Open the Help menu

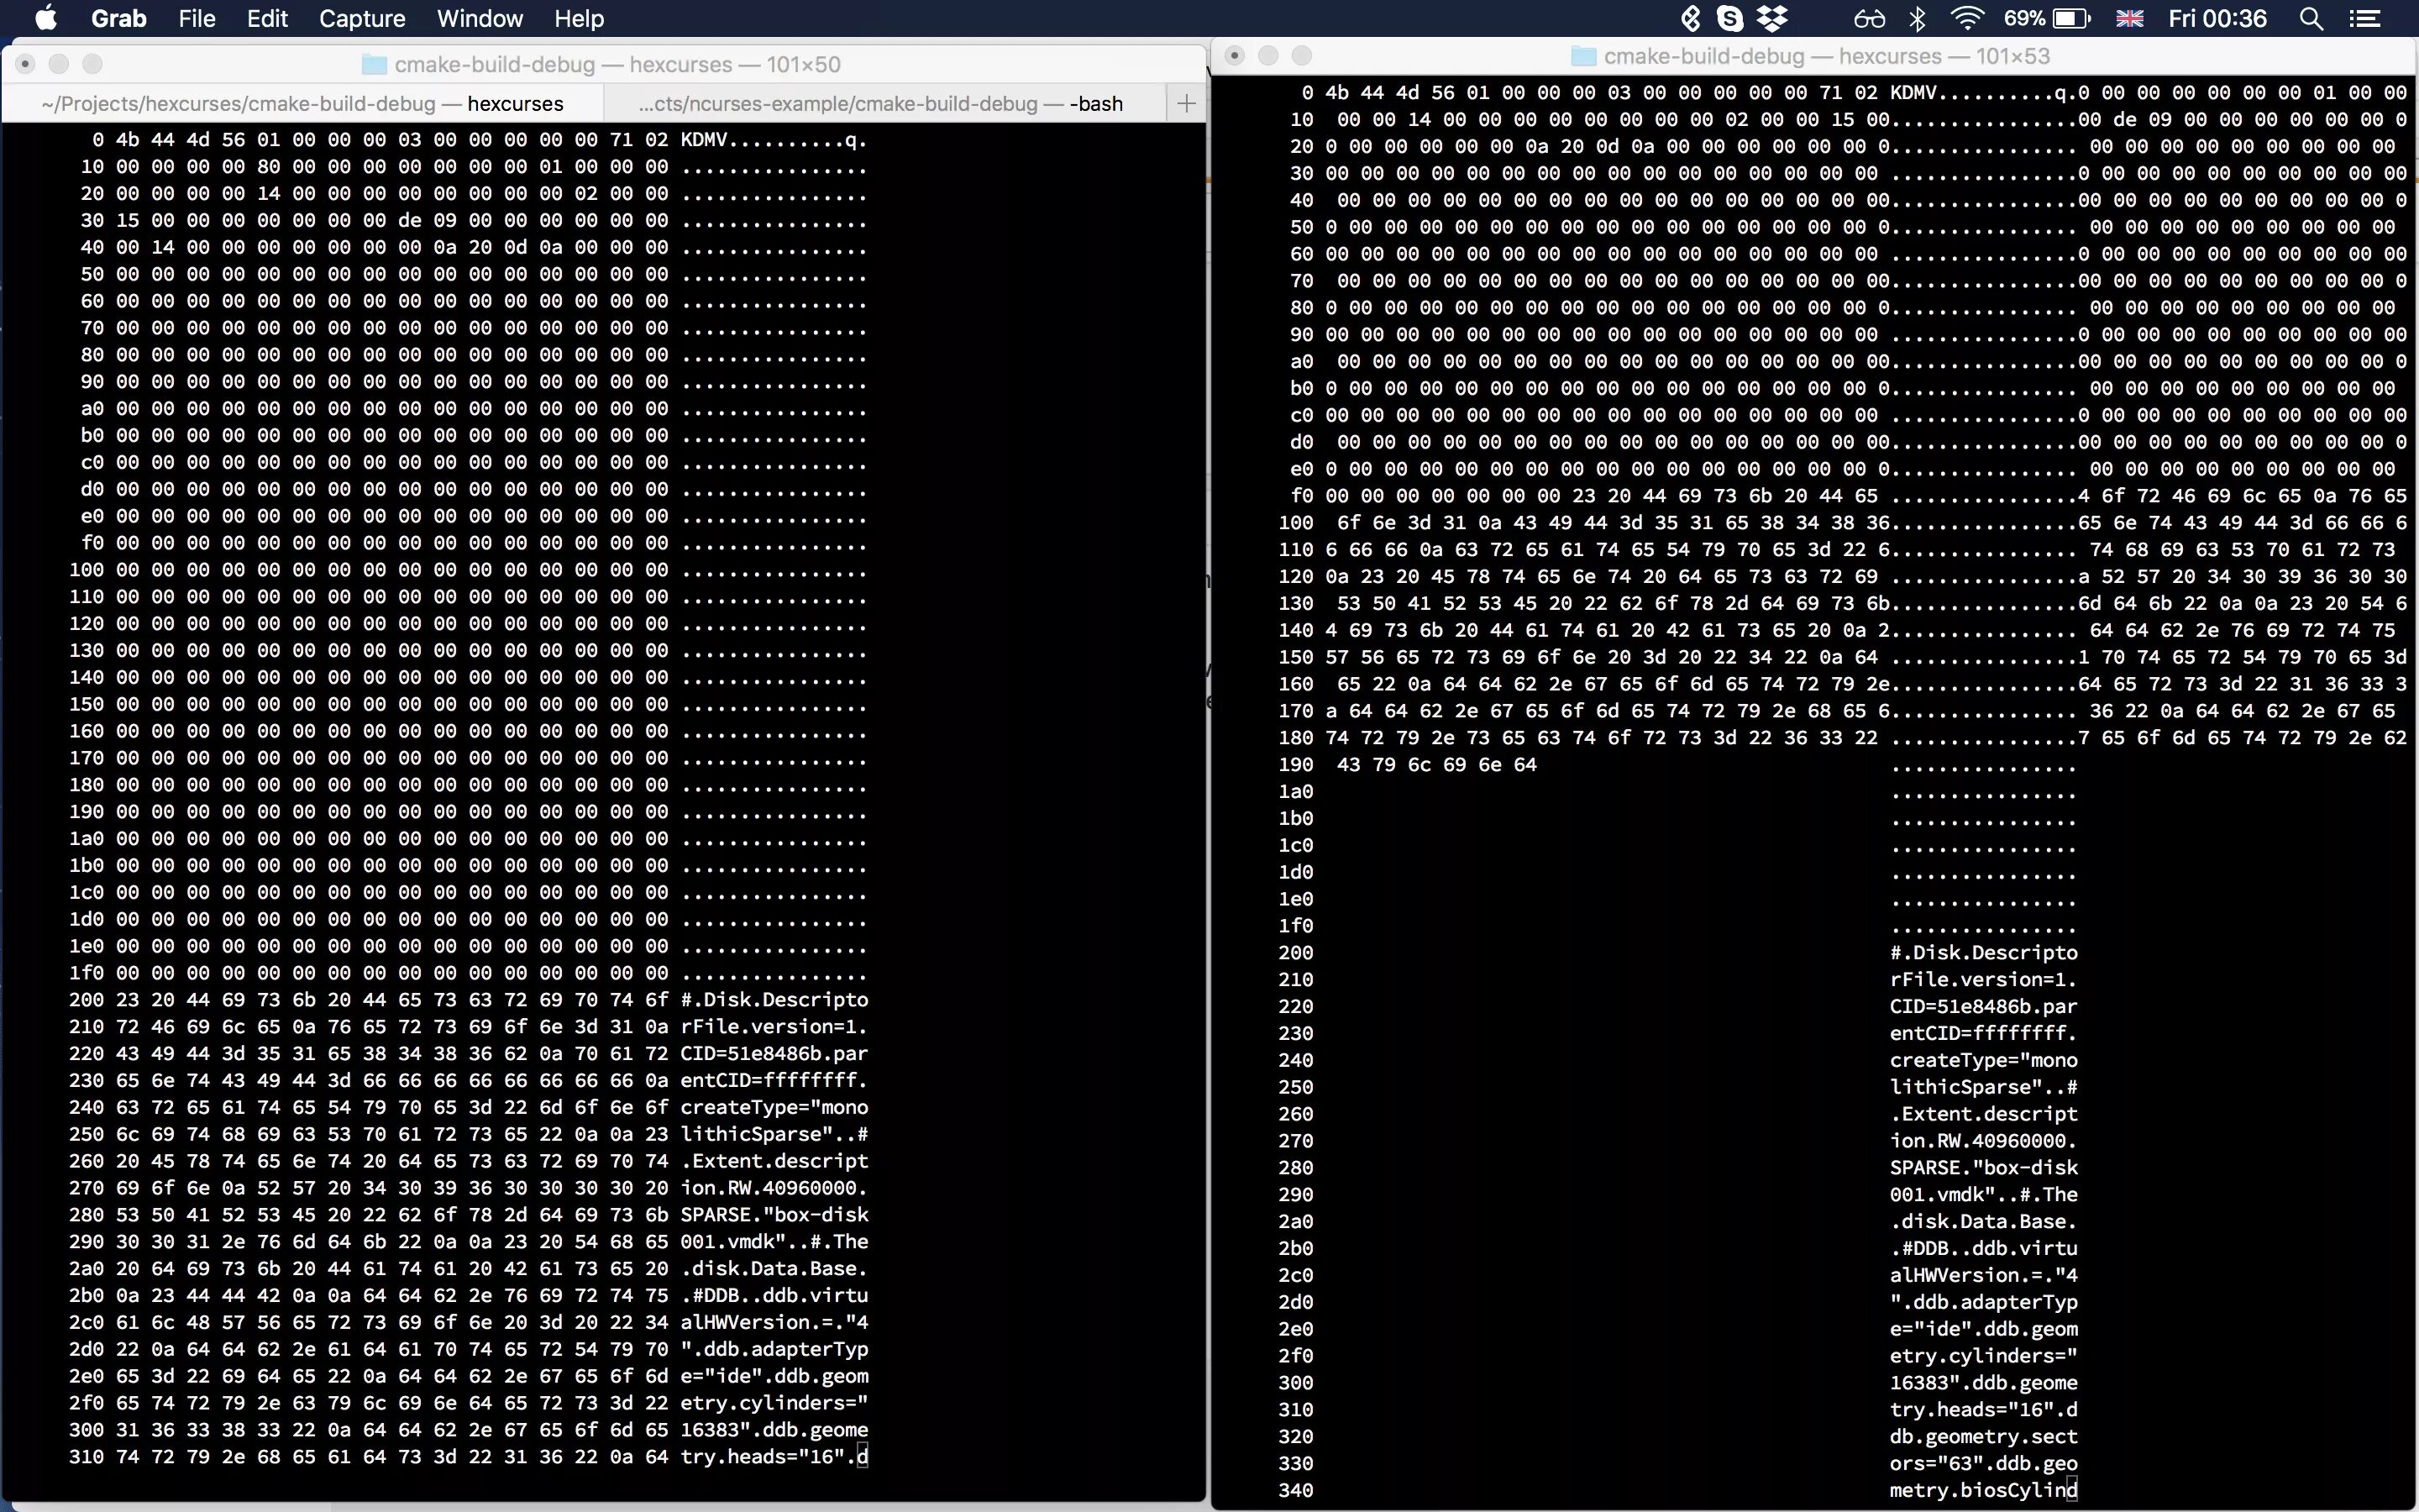click(579, 18)
